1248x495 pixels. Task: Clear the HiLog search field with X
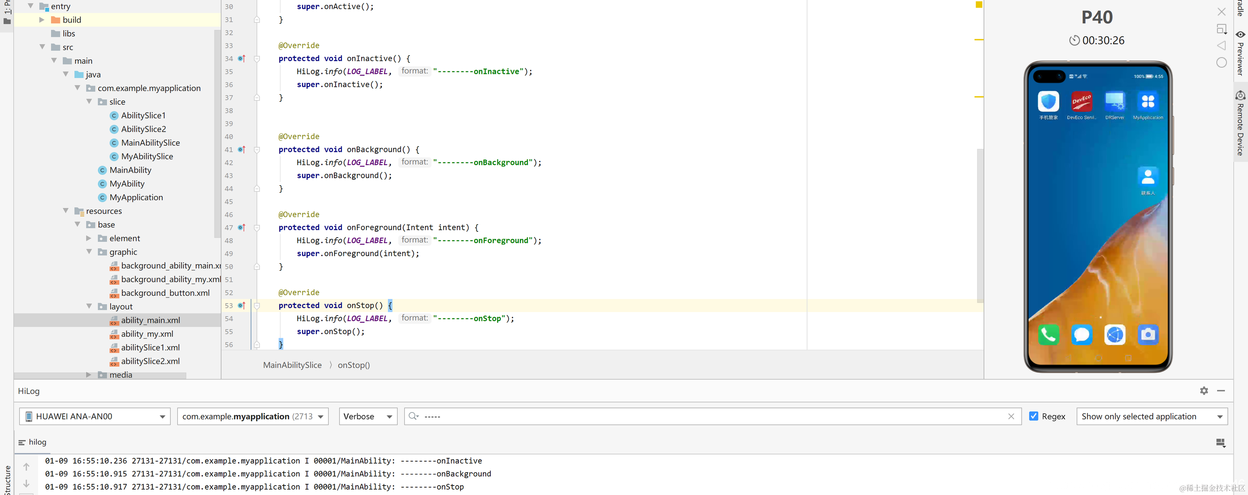(1011, 416)
